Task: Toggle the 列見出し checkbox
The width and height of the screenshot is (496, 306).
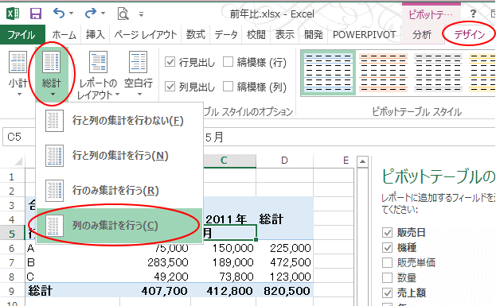Action: pos(170,86)
